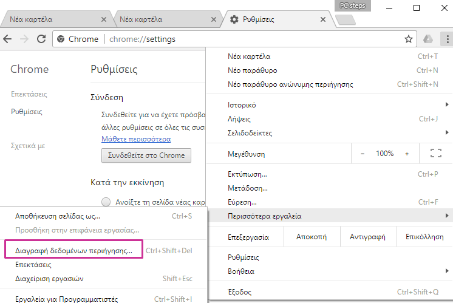Increase zoom with the plus button
Image resolution: width=453 pixels, height=303 pixels.
pyautogui.click(x=407, y=154)
